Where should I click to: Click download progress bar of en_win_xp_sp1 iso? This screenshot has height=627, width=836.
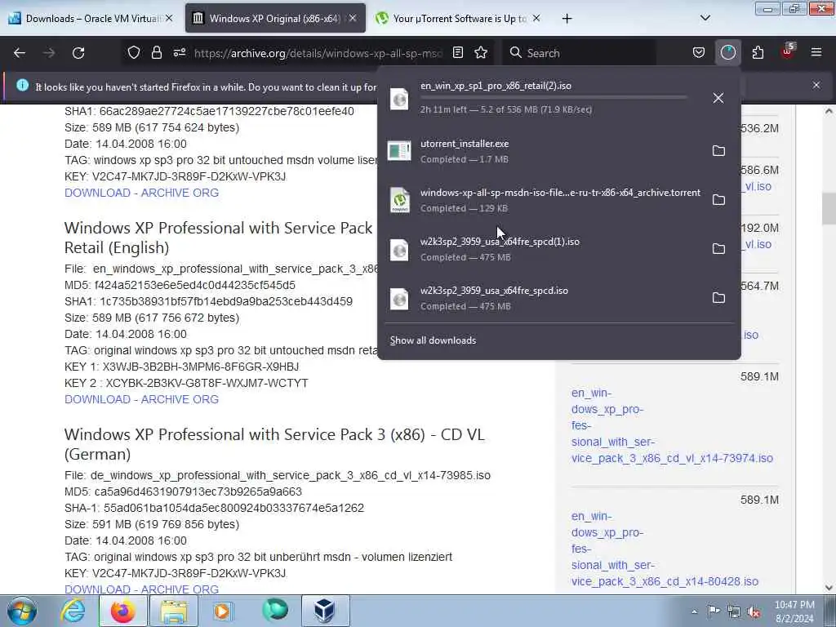[x=554, y=97]
